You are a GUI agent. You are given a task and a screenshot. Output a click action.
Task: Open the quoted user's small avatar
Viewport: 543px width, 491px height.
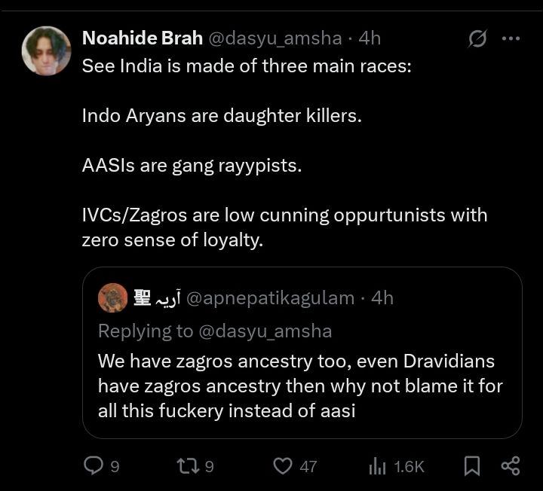[112, 298]
